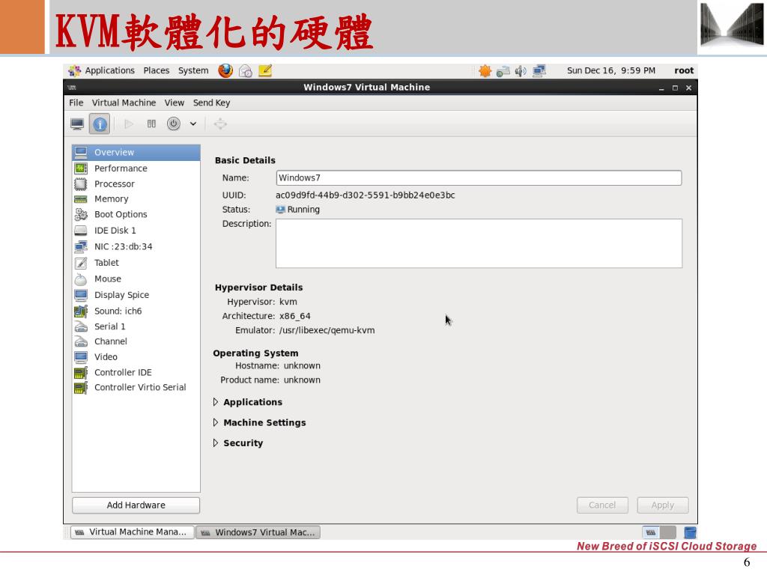Select Controller Virtio Serial entry
This screenshot has width=767, height=575.
[136, 388]
